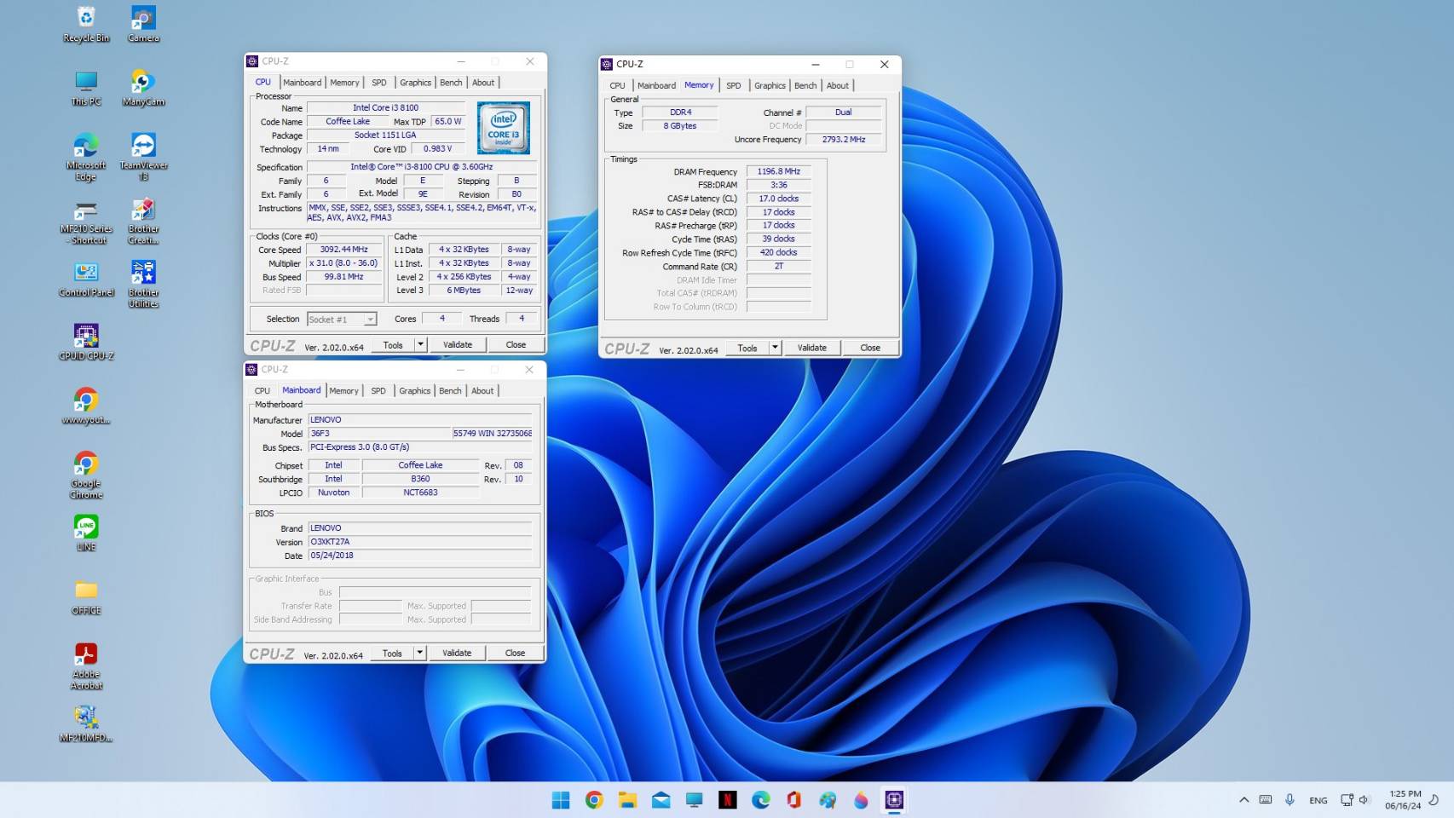Click BIOS version 'O3XKT27A' field

(420, 542)
